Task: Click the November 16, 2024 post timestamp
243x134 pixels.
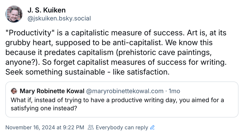Action: click(45, 127)
